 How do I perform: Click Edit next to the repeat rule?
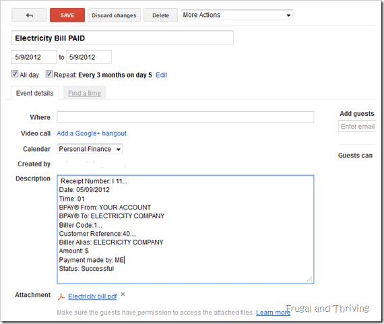click(162, 75)
